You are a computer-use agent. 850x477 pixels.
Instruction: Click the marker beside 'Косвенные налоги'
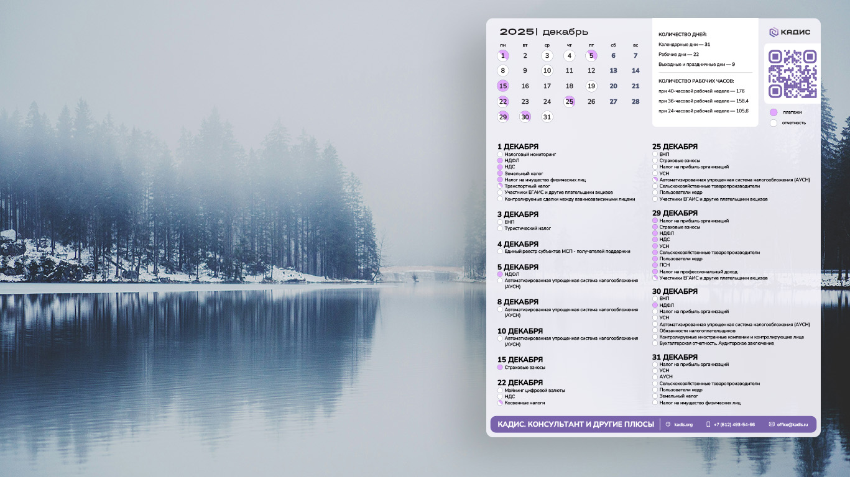coord(500,403)
